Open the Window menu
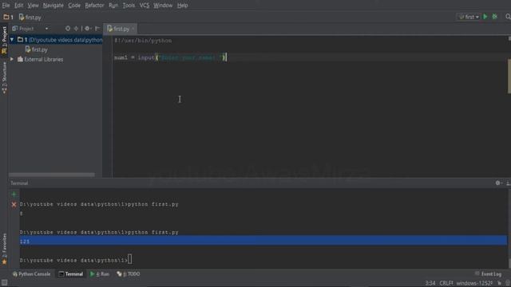The width and height of the screenshot is (511, 287). pyautogui.click(x=163, y=6)
